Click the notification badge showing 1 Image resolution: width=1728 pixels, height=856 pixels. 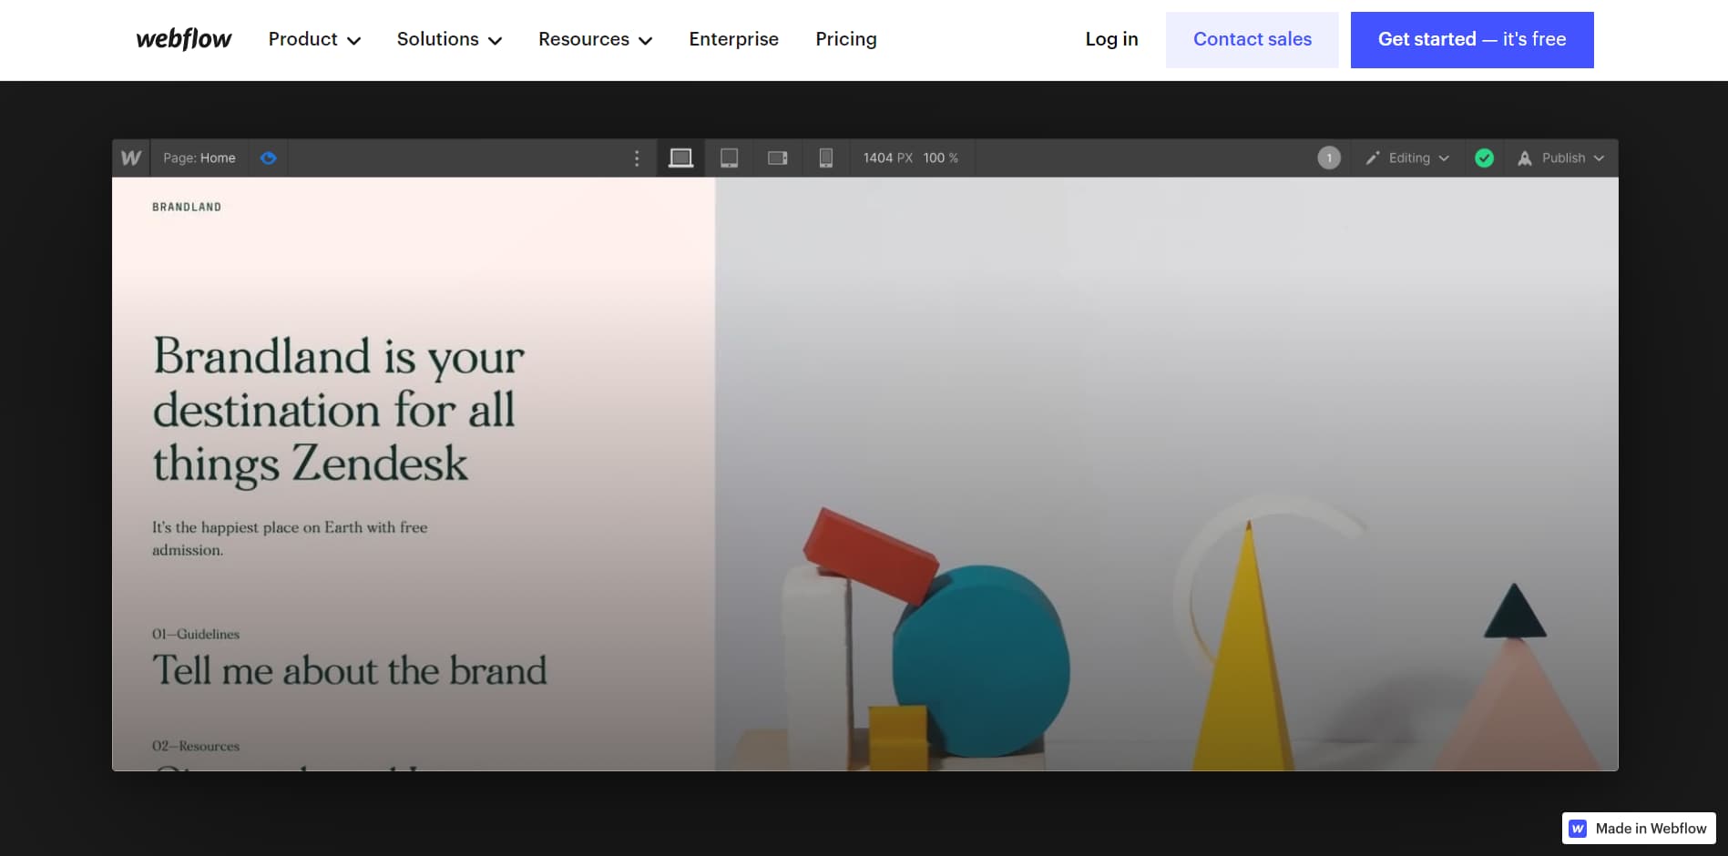click(x=1328, y=158)
